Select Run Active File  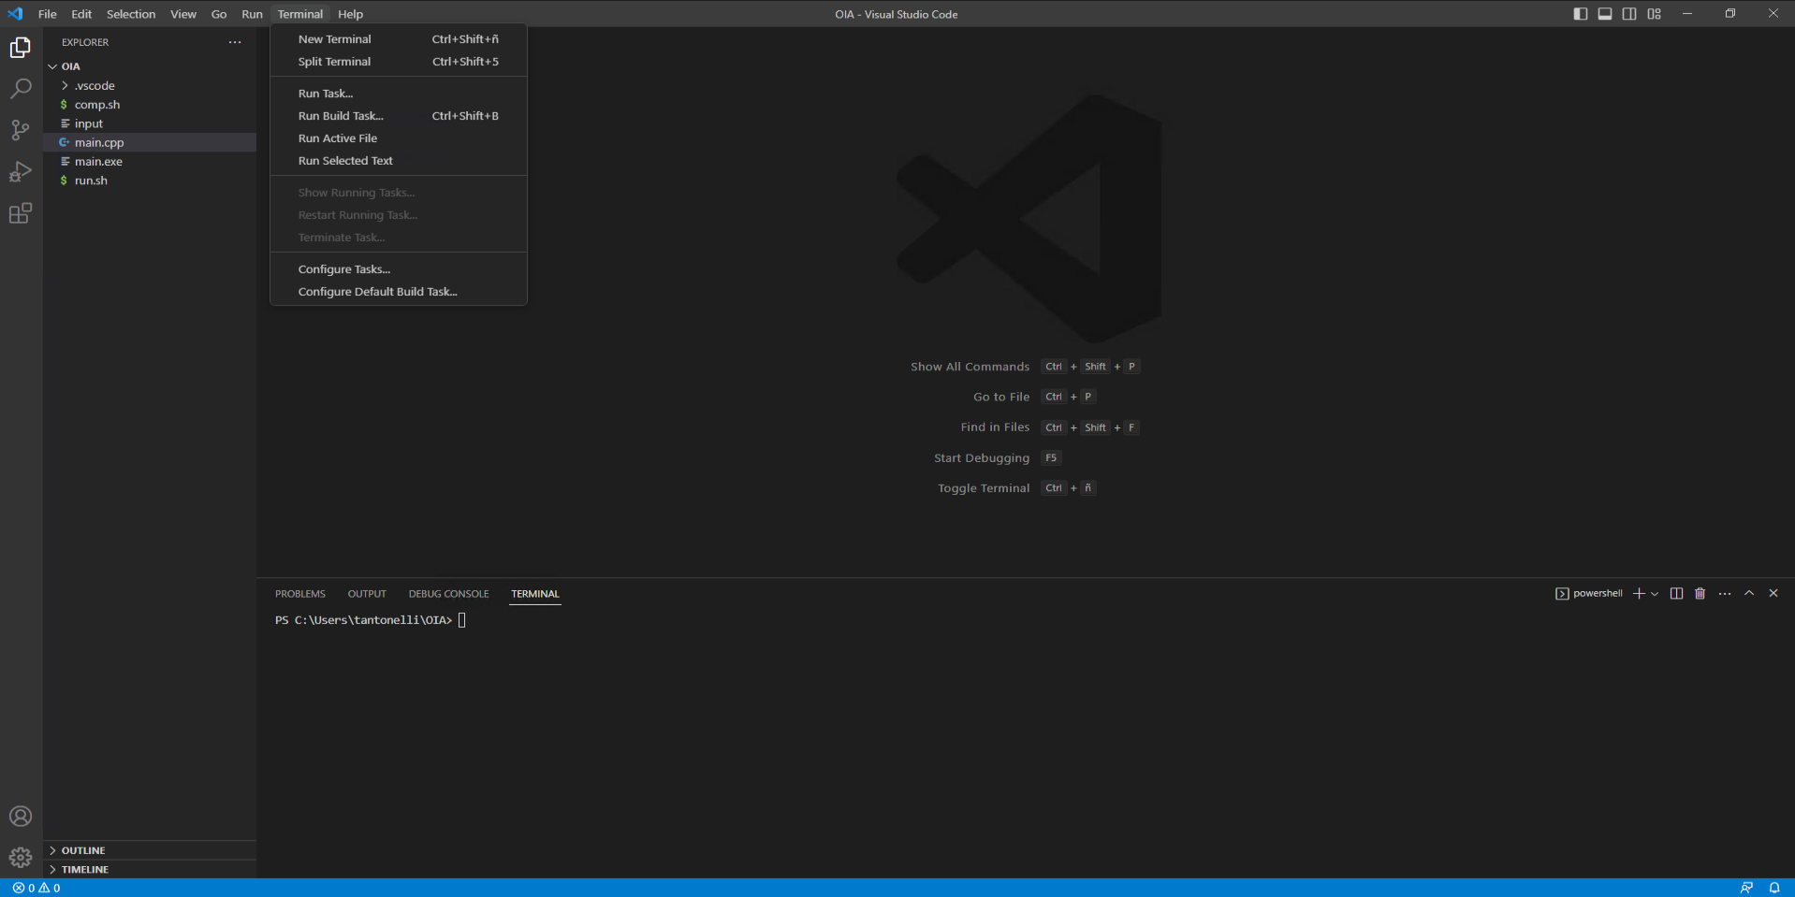pyautogui.click(x=399, y=138)
